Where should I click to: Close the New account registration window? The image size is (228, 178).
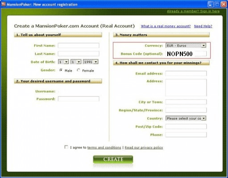pyautogui.click(x=224, y=4)
